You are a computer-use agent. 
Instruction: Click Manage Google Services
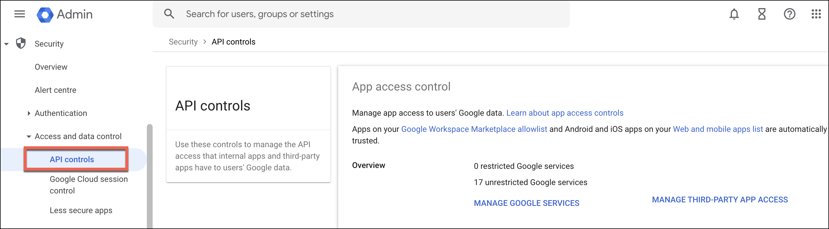tap(526, 203)
